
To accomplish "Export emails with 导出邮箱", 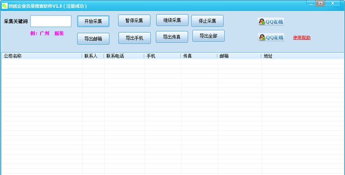I will [93, 39].
